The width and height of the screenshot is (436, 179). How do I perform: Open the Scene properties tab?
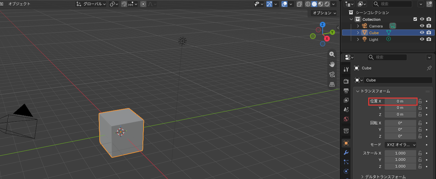(346, 109)
